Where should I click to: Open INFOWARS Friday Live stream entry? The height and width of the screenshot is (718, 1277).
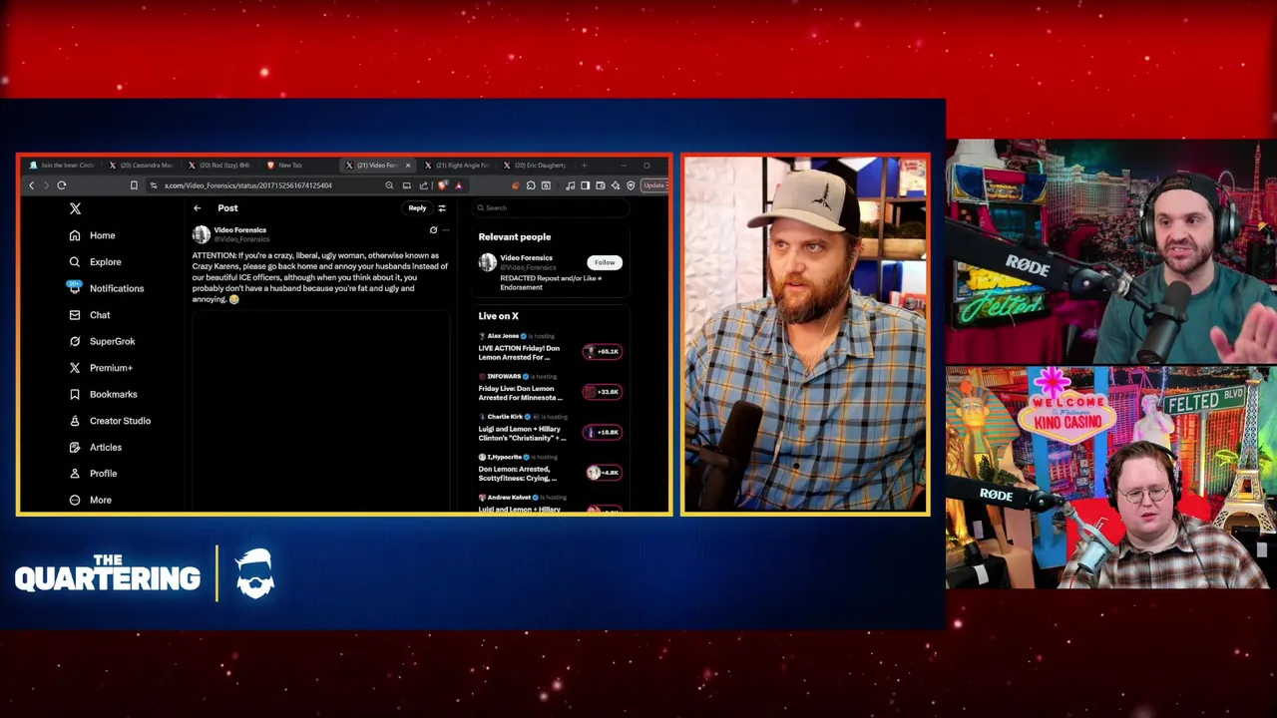point(523,387)
